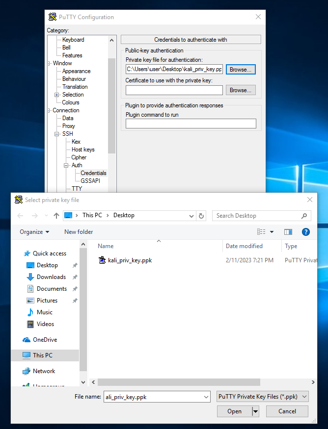The image size is (328, 429).
Task: Select Host keys in PuTTY tree
Action: 83,150
